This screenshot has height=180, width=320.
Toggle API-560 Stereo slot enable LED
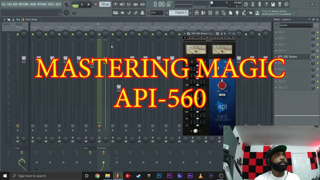pos(318,57)
